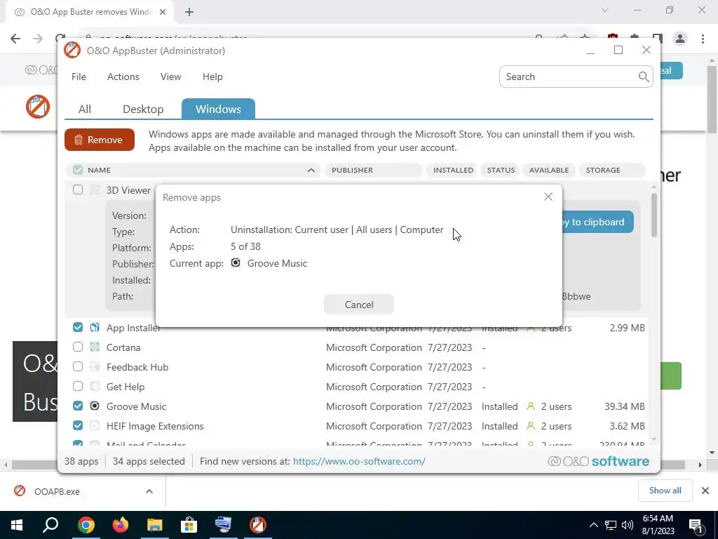
Task: Sort by PUBLISHER column
Action: (373, 170)
